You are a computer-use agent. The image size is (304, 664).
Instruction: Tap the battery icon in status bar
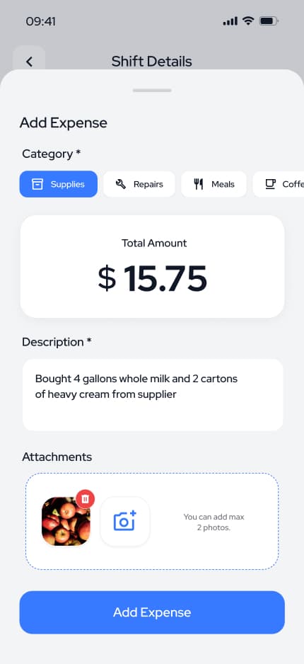[269, 21]
